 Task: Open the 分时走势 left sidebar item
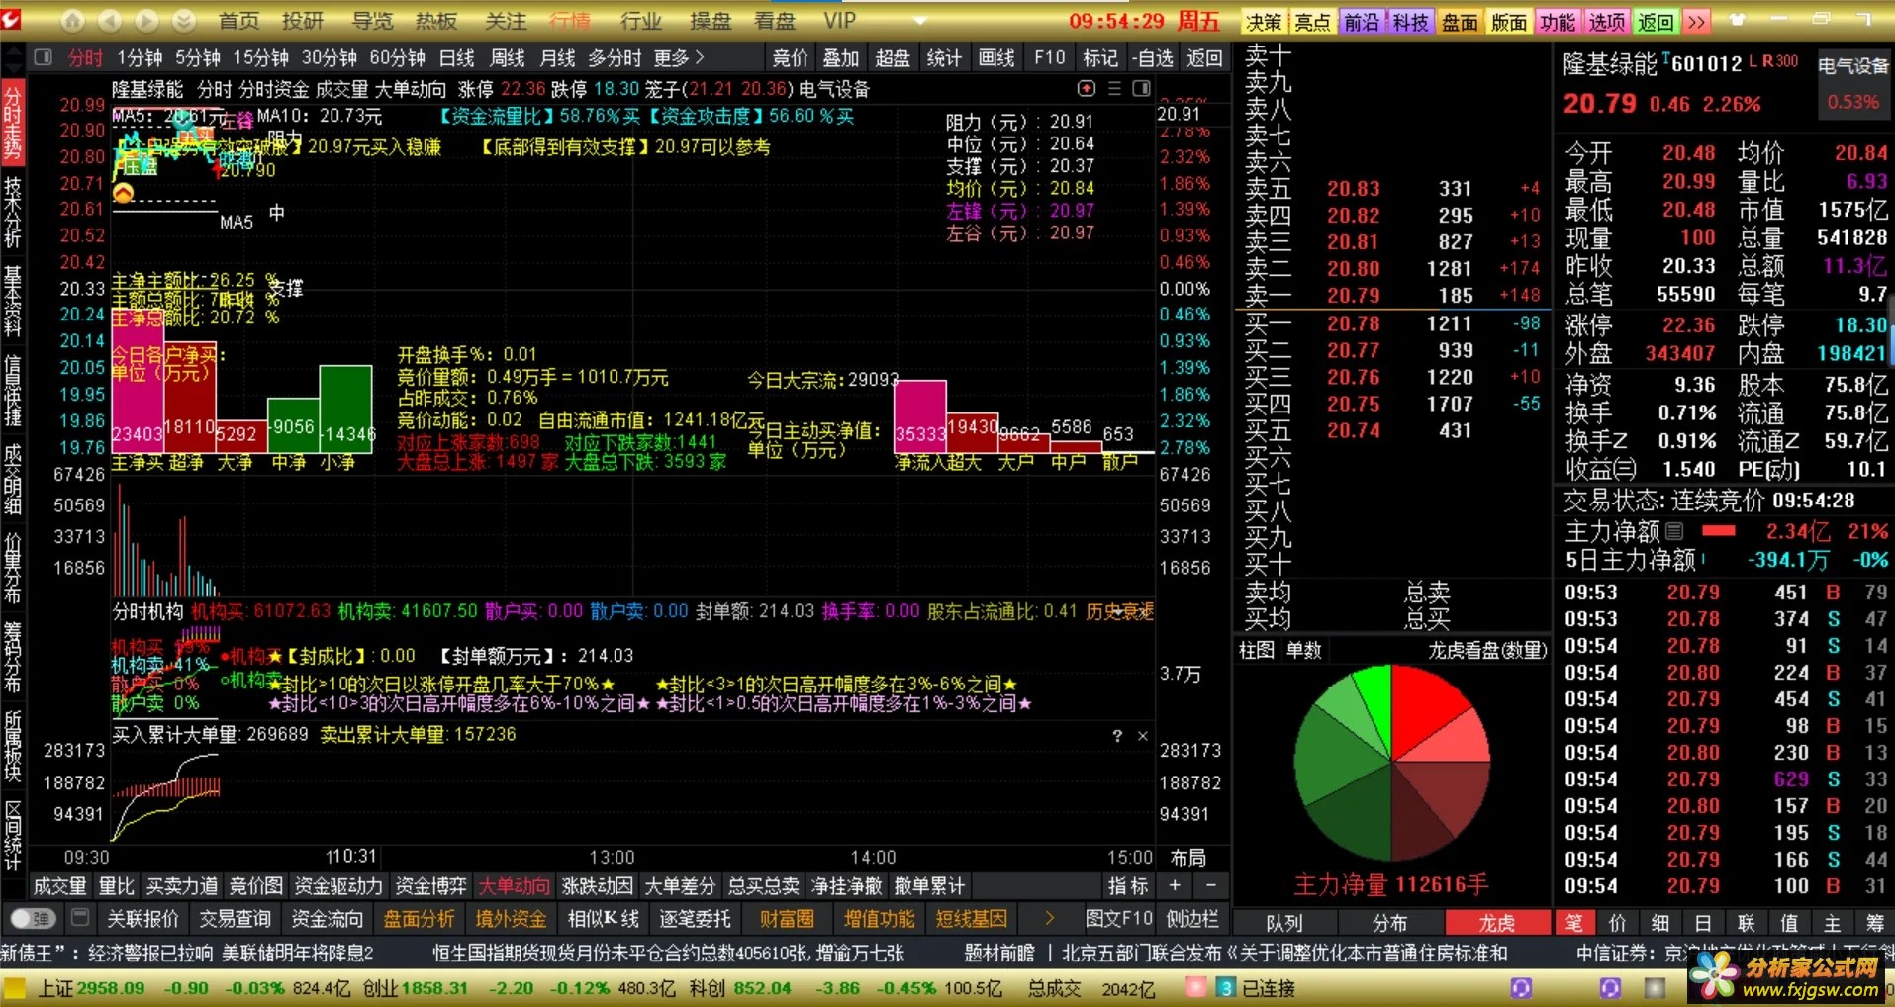[x=13, y=123]
